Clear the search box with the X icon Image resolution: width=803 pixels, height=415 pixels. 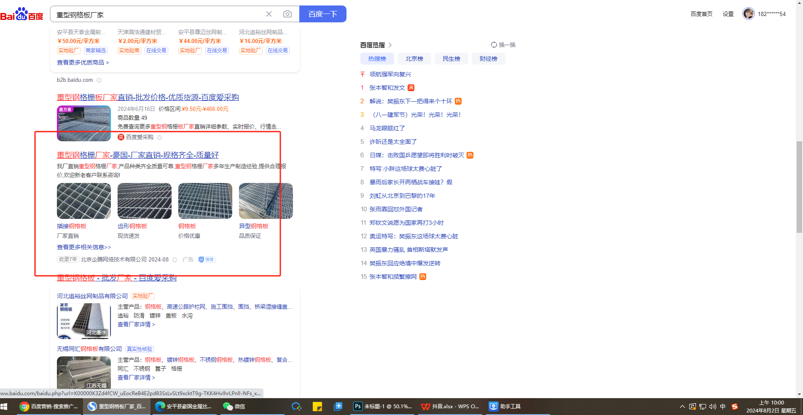pos(269,14)
